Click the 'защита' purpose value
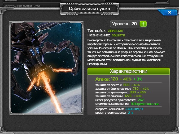 coord(118,35)
